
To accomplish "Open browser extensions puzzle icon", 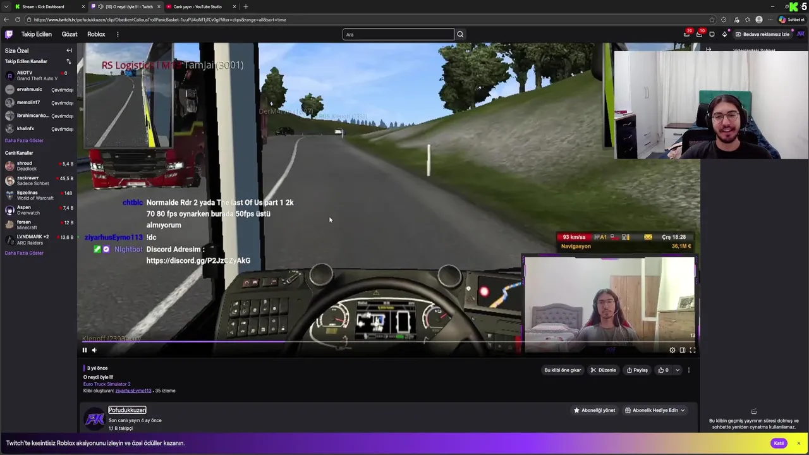I will 724,20.
